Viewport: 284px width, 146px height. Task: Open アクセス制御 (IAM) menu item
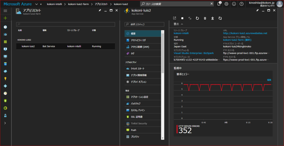click(x=143, y=47)
